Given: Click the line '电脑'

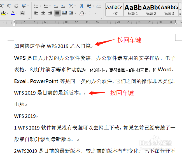Looking at the screenshot, I should (x=19, y=104).
